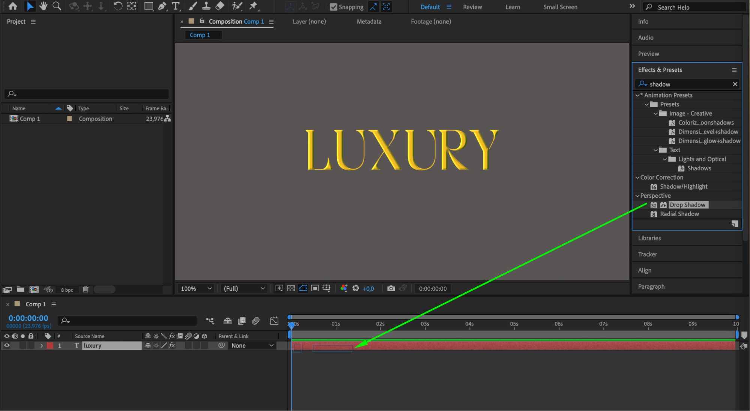Toggle the Snapping checkbox
750x411 pixels.
point(333,7)
